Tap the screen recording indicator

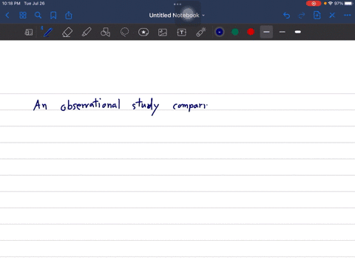(x=314, y=4)
